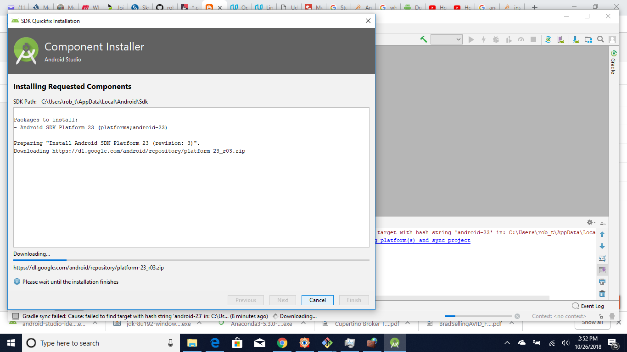
Task: Click Sync Project with Gradle Files icon
Action: (549, 40)
